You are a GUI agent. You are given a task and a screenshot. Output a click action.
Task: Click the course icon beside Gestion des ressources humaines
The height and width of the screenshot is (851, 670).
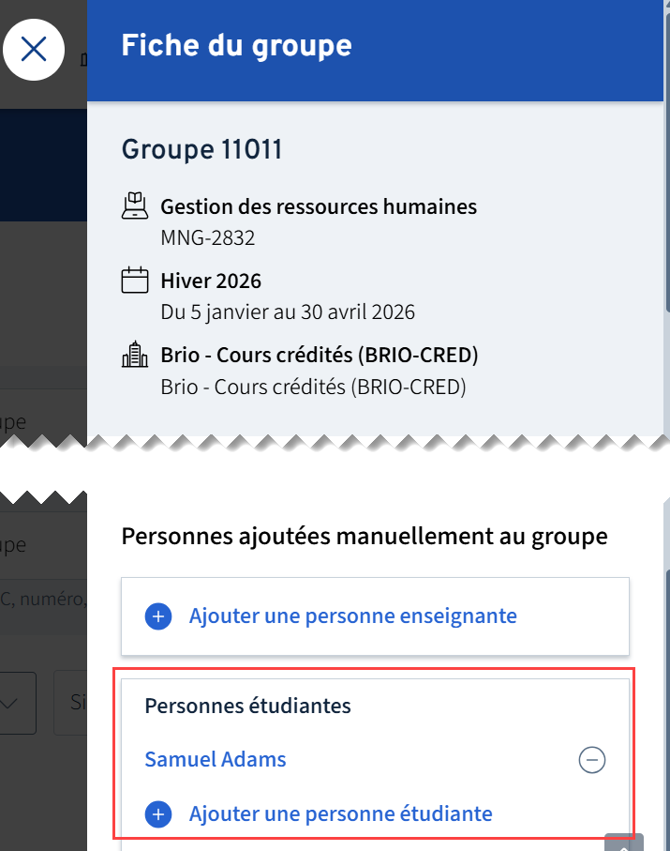pyautogui.click(x=136, y=205)
